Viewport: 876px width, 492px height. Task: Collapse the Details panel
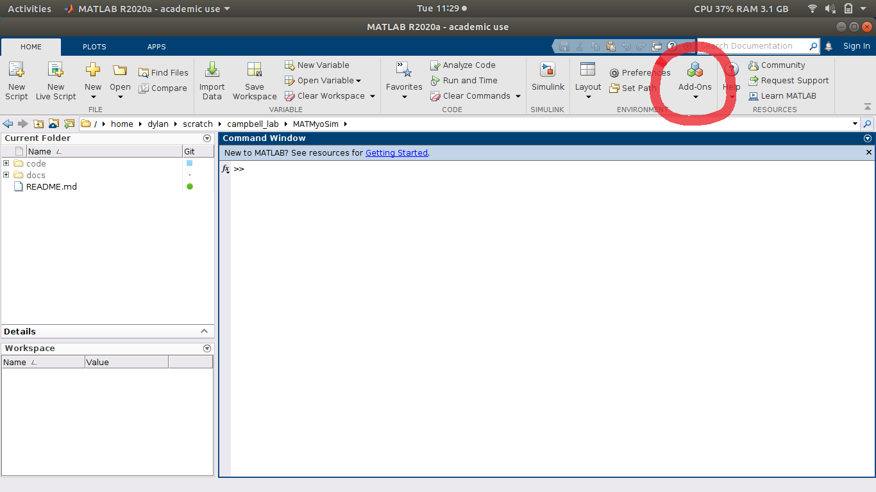click(205, 331)
